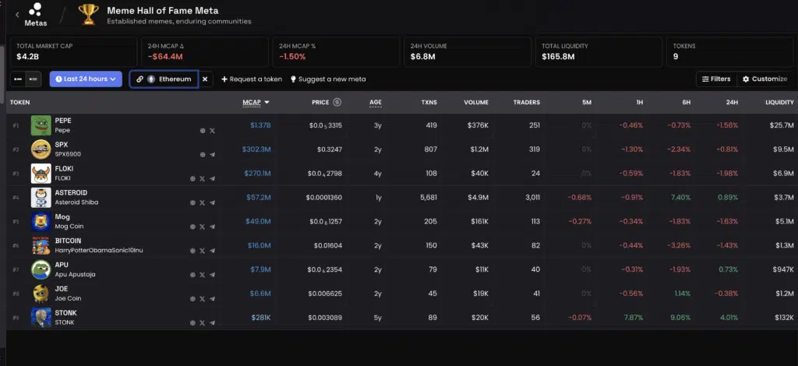Open the Last 24 hours timeframe dropdown
The width and height of the screenshot is (798, 366).
point(86,79)
